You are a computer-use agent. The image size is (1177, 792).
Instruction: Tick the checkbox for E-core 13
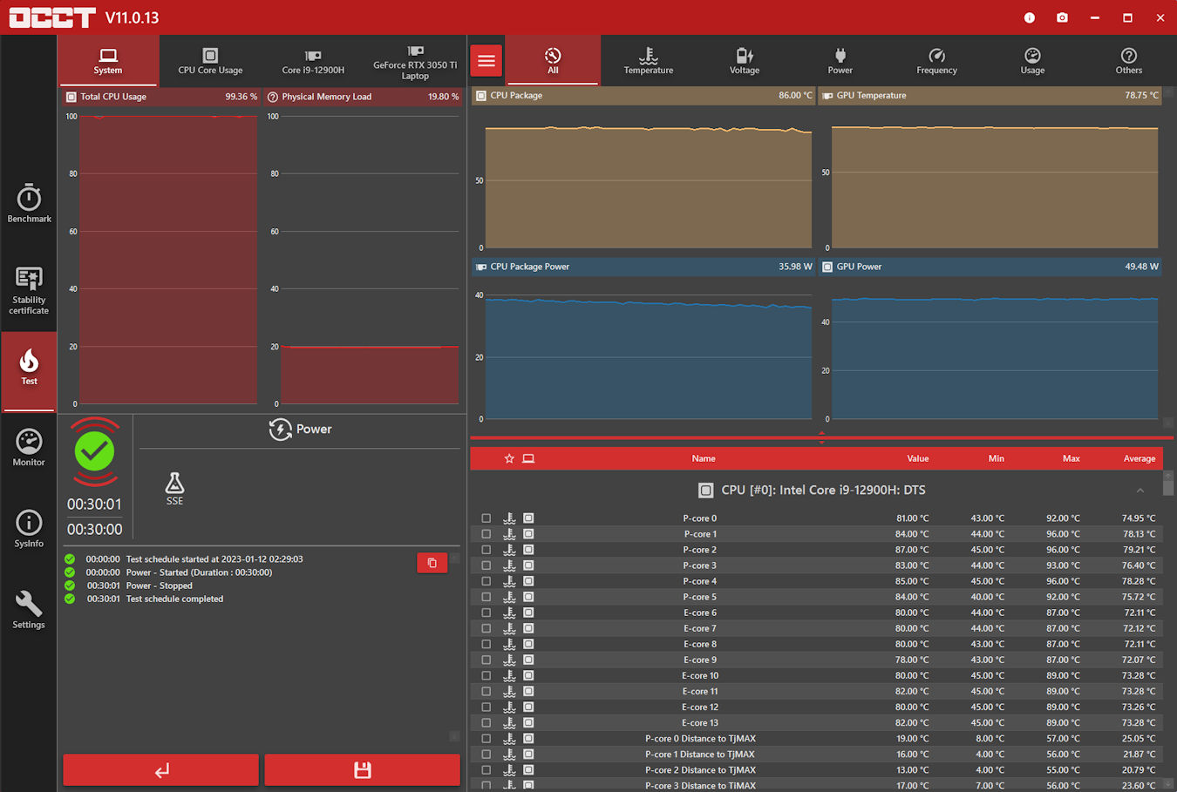tap(486, 722)
